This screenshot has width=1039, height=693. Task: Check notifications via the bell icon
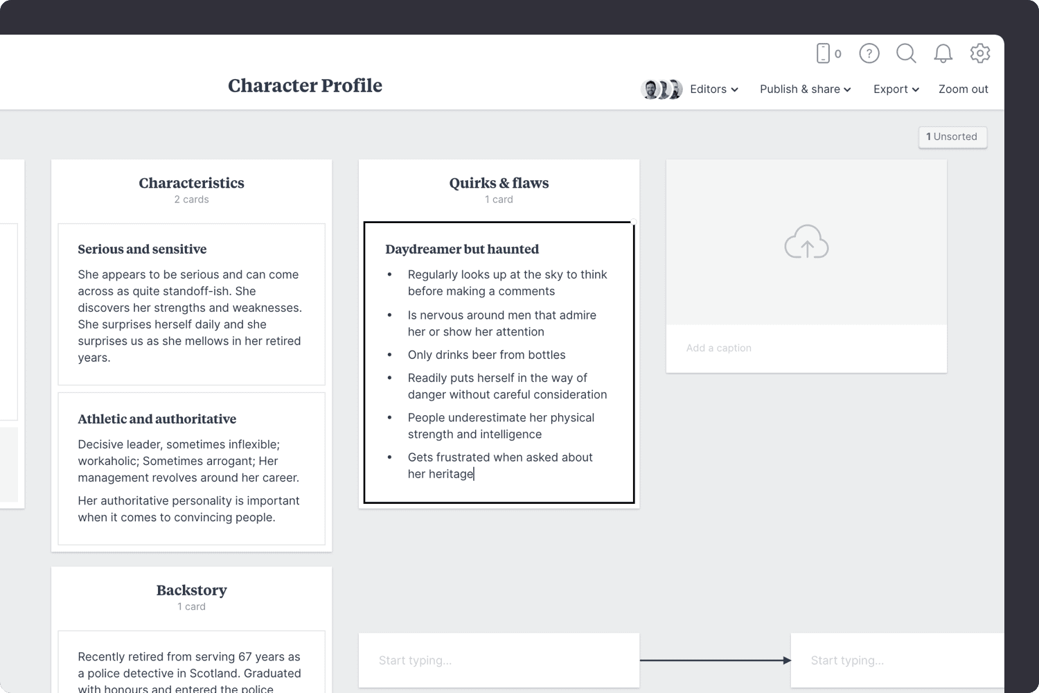click(x=943, y=53)
